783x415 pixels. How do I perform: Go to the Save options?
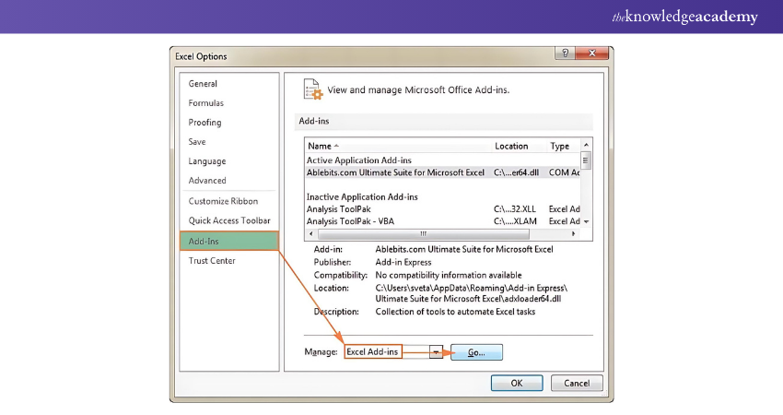click(x=197, y=141)
